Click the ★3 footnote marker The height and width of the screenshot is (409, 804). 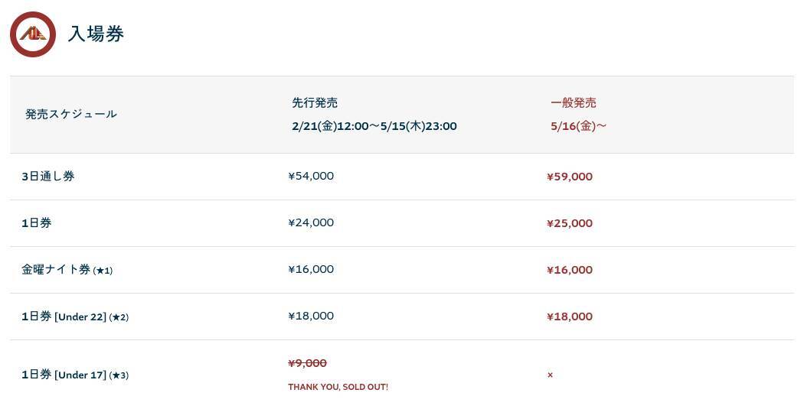[119, 375]
